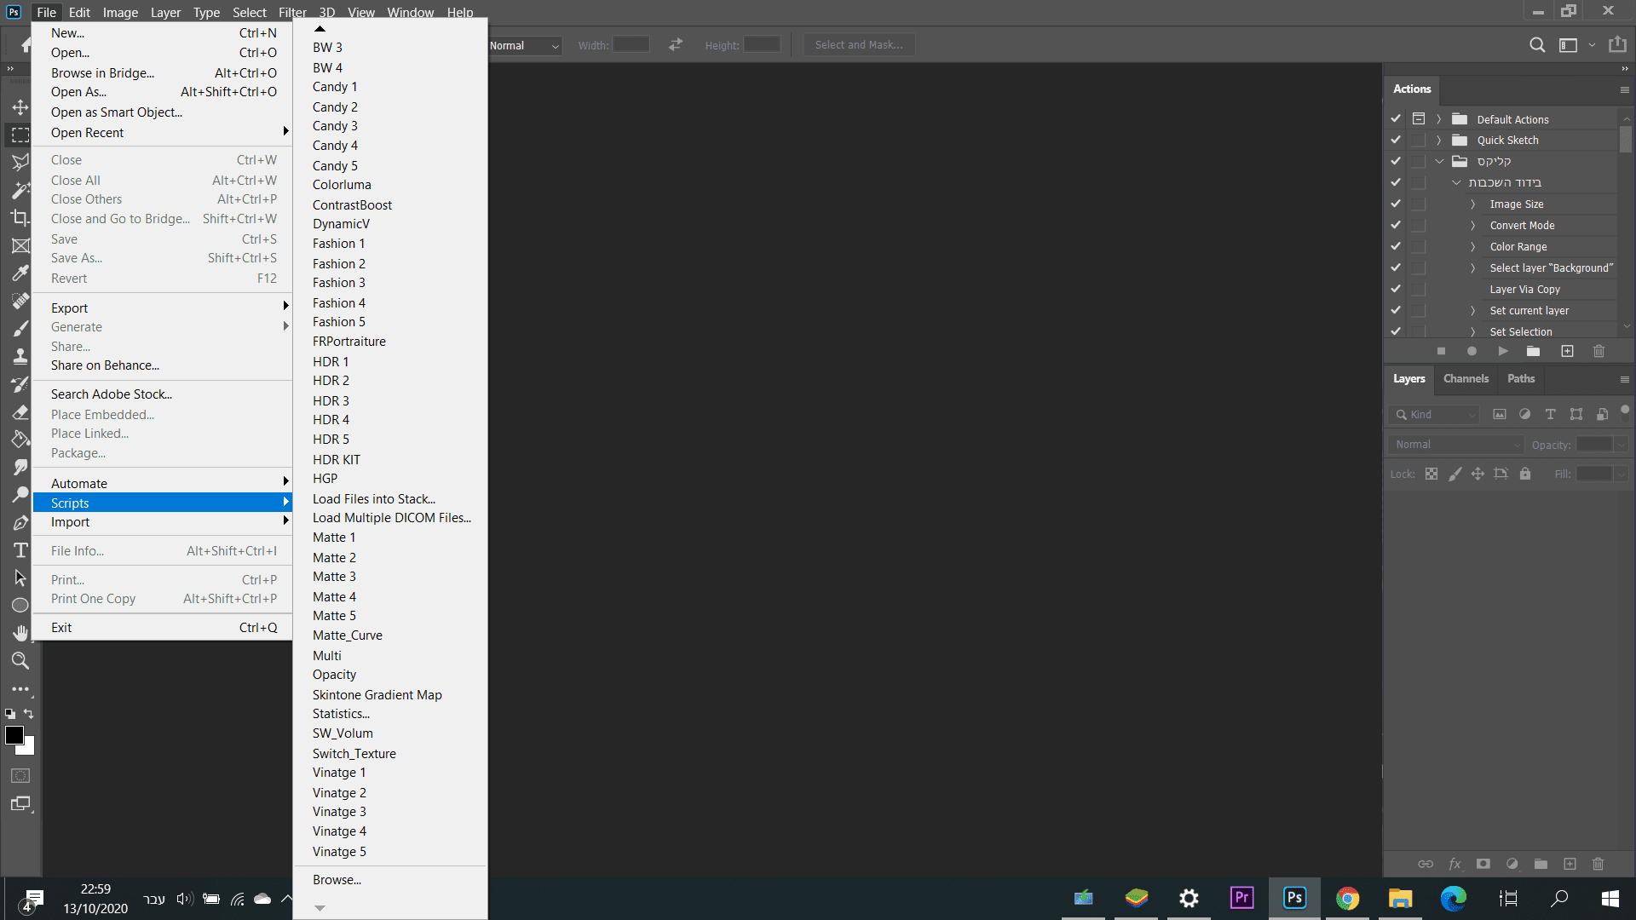Open the Style Normal dropdown in options bar
Viewport: 1636px width, 920px height.
click(525, 46)
